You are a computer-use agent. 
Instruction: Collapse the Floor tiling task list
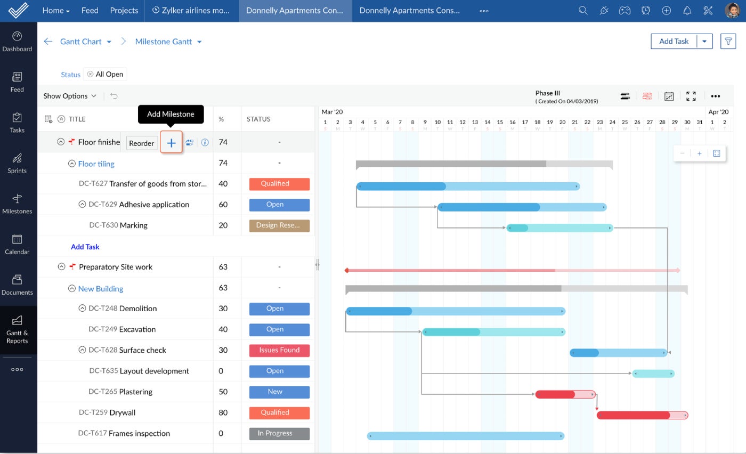[x=72, y=164]
